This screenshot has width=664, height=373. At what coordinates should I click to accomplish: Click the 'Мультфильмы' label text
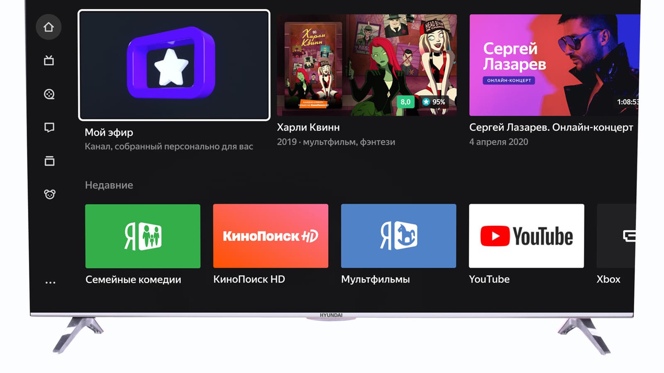pos(376,279)
